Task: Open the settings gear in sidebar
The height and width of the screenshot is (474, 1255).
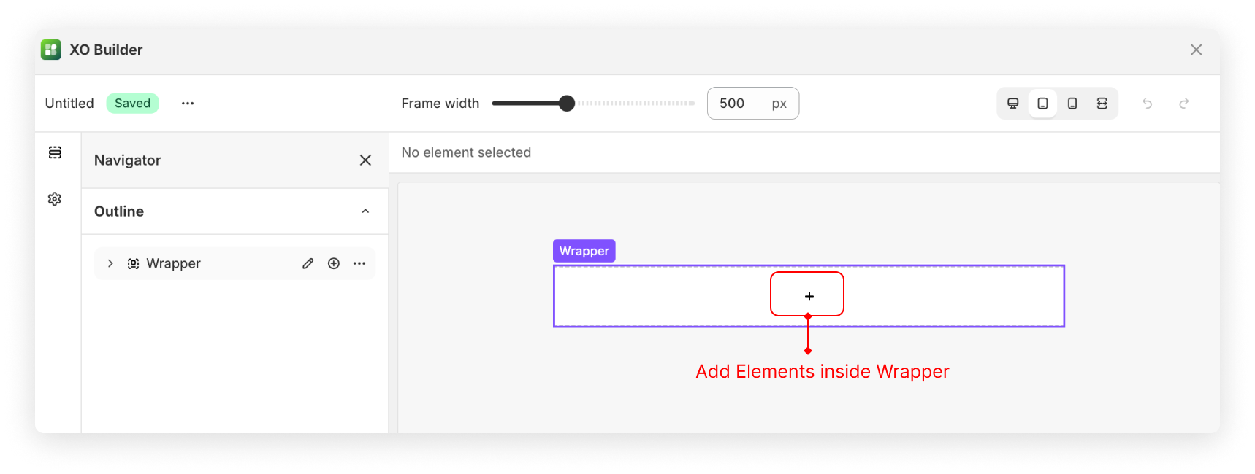Action: [x=55, y=199]
